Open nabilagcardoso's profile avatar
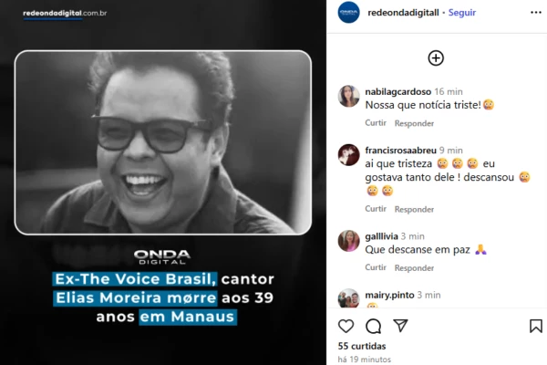Viewport: 547px width, 365px height. (x=348, y=96)
